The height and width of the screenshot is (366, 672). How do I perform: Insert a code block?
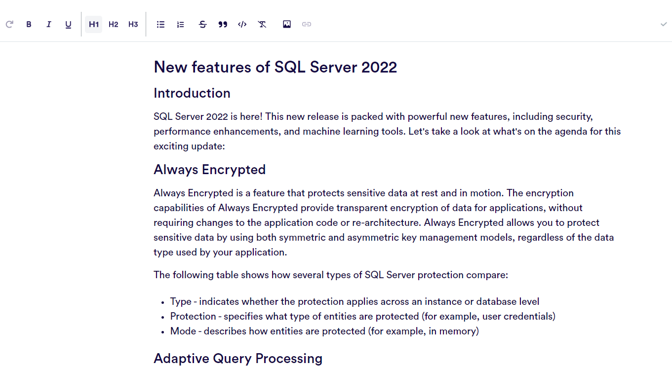tap(242, 24)
